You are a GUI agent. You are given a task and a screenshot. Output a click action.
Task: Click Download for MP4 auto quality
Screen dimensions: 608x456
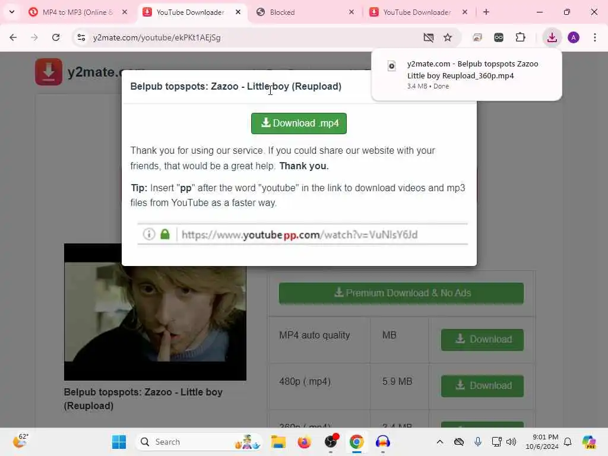[482, 340]
